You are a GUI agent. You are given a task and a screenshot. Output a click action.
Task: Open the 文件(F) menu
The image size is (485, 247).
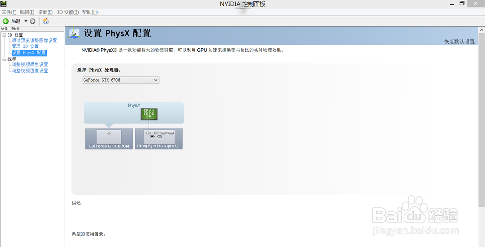tap(9, 12)
